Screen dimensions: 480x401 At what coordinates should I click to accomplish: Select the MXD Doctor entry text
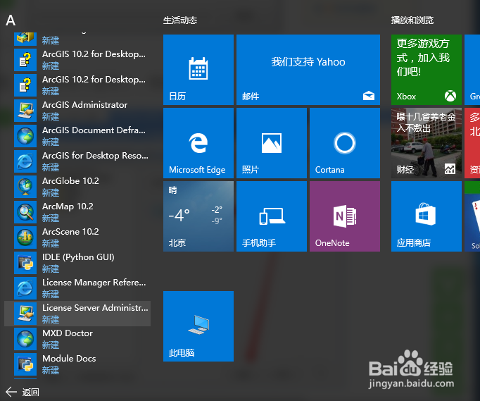tap(68, 333)
